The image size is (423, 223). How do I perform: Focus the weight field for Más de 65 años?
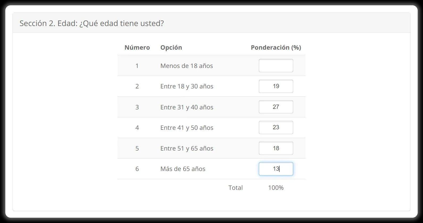tap(276, 169)
